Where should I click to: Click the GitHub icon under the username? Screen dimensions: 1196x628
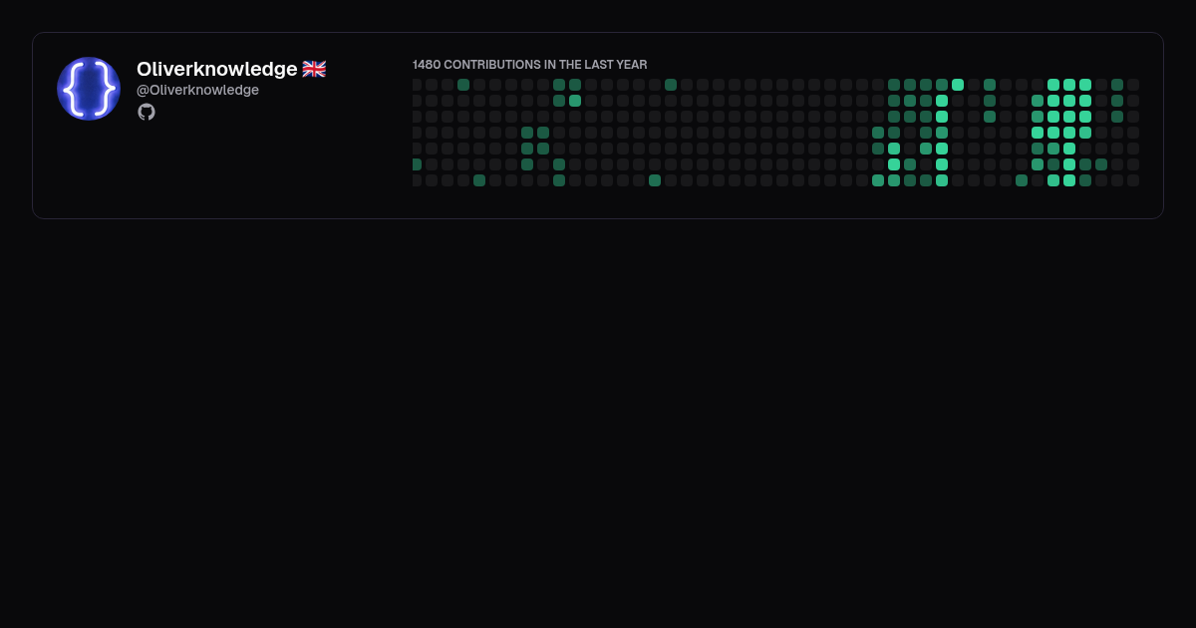[x=147, y=112]
